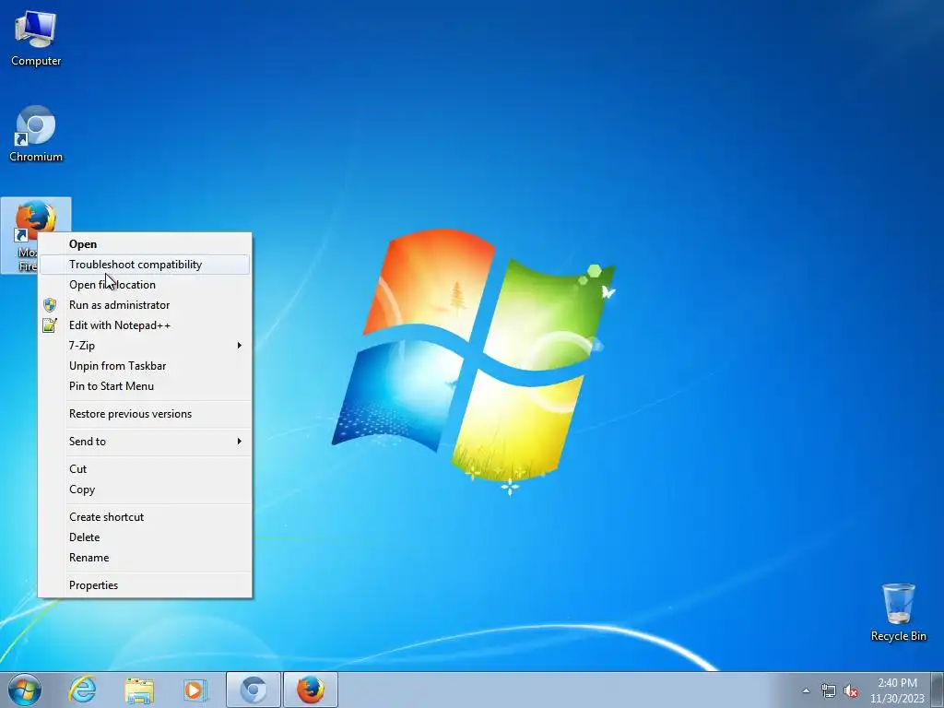Viewport: 944px width, 708px height.
Task: Click the Notepad++ icon in the menu
Action: [50, 325]
